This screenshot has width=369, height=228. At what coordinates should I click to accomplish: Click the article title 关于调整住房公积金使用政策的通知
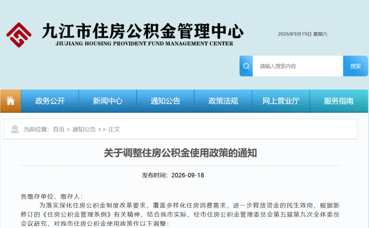[180, 153]
